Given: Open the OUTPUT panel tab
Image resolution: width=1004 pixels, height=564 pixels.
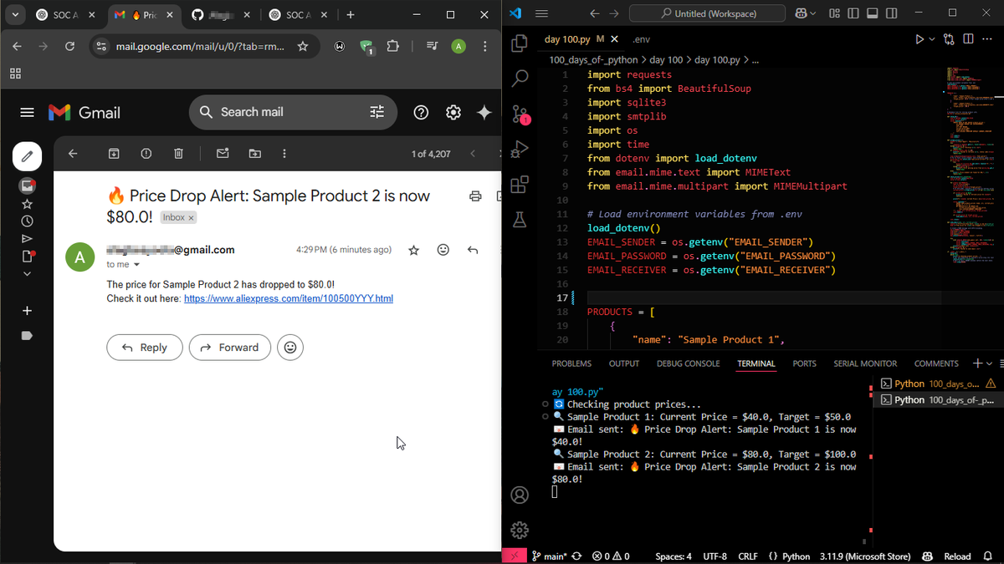Looking at the screenshot, I should click(x=624, y=363).
